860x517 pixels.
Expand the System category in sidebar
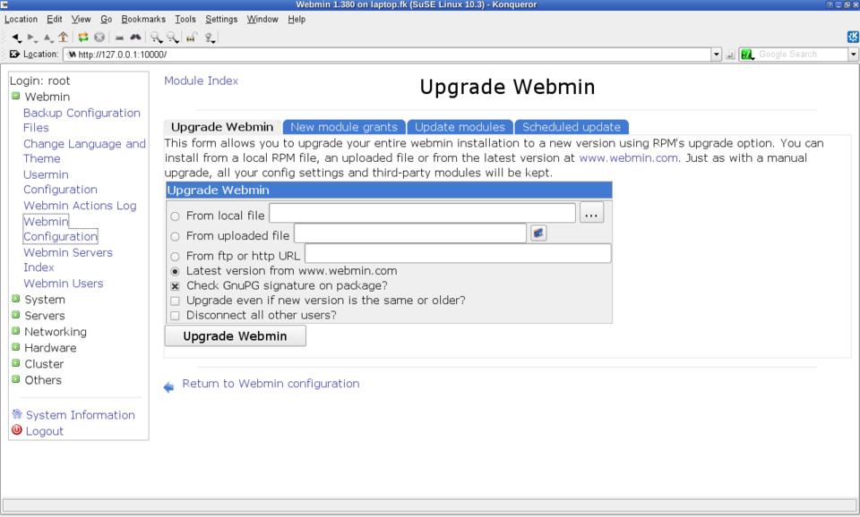pos(15,300)
